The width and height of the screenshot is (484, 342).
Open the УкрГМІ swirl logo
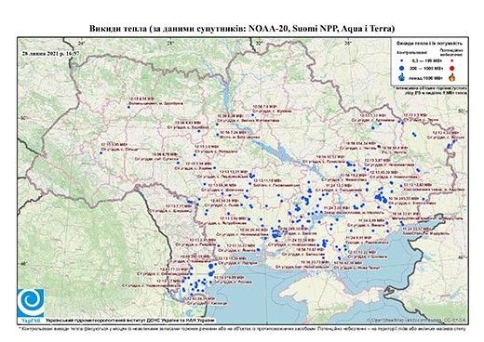coord(31,303)
